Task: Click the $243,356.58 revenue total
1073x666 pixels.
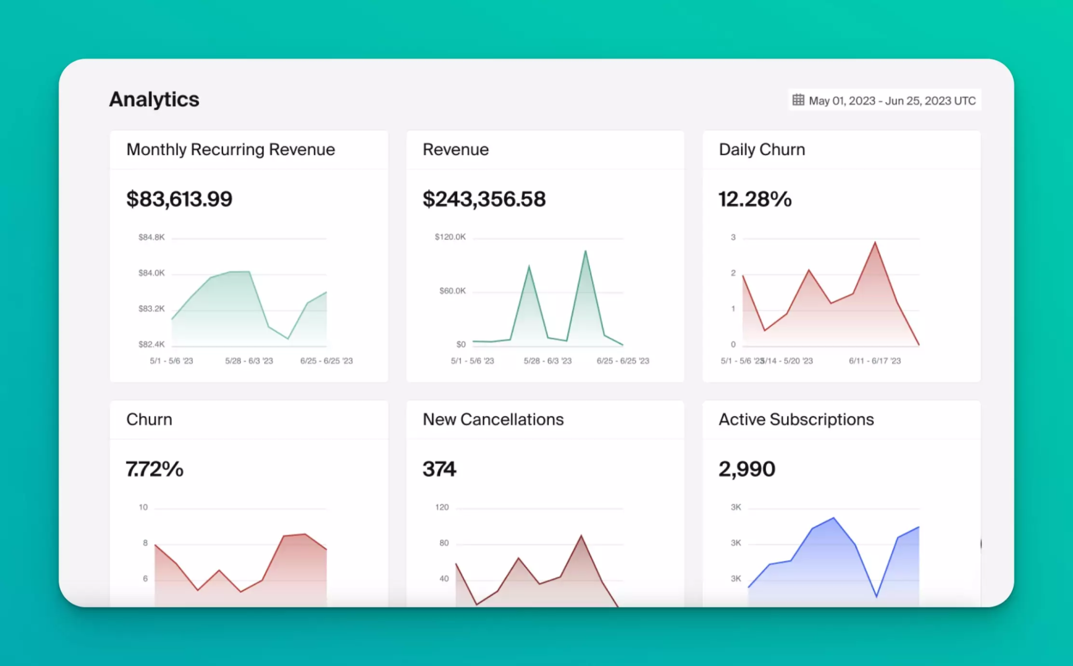Action: [484, 199]
